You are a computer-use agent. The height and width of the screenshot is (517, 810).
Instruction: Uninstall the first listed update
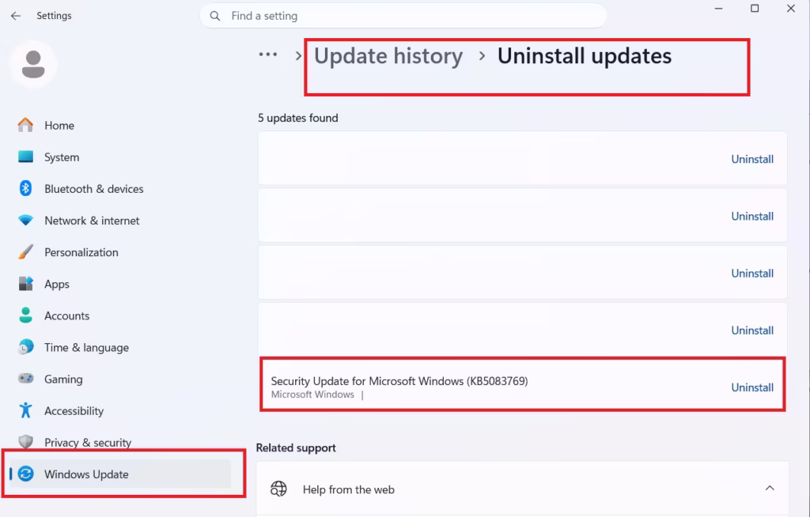click(x=752, y=159)
